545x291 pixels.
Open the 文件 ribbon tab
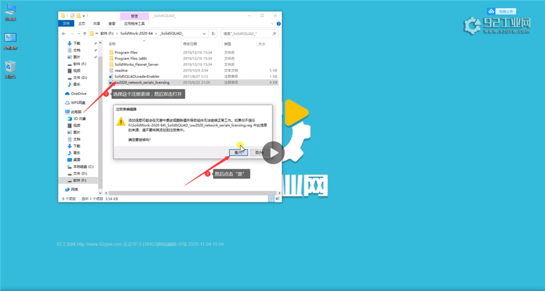tap(67, 24)
